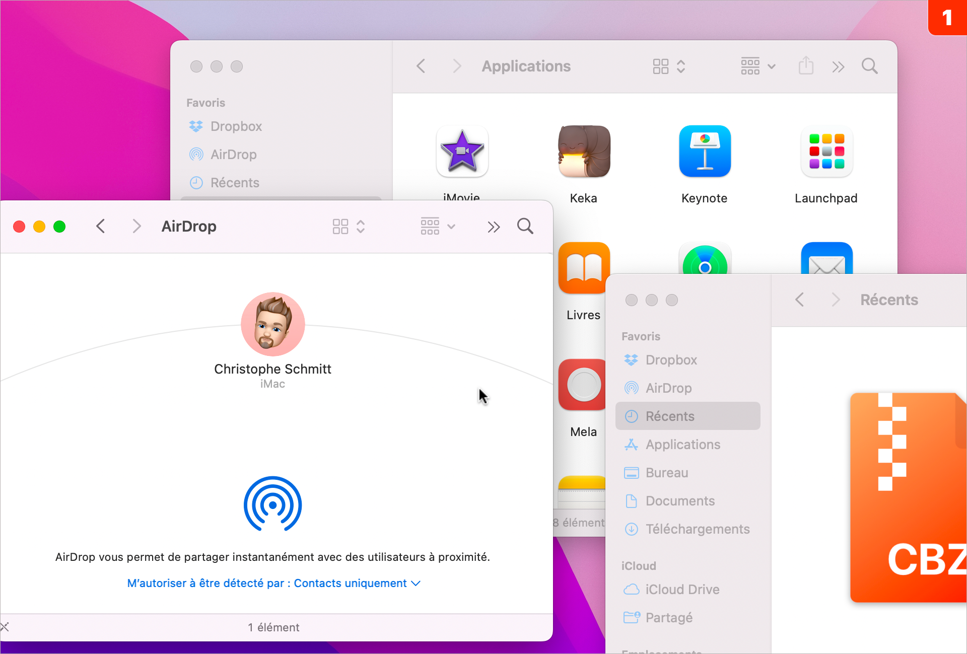Screen dimensions: 967x654
Task: Click the 'iCloud' heading in Récents sidebar
Action: pos(639,566)
